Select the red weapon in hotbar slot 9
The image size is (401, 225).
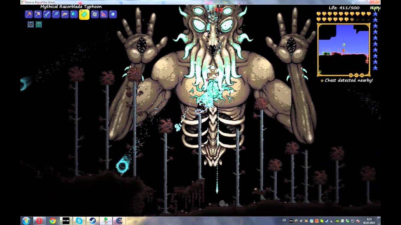coord(104,14)
